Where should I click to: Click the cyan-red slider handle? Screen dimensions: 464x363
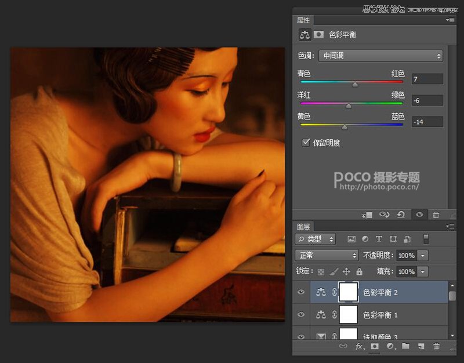[355, 85]
